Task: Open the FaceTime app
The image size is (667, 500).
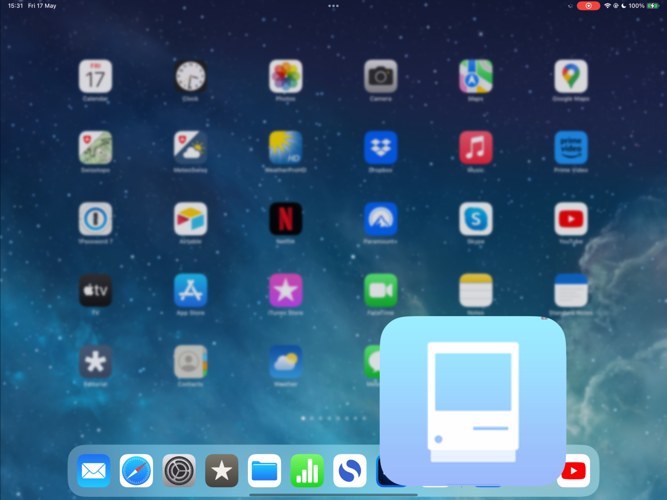Action: [381, 290]
